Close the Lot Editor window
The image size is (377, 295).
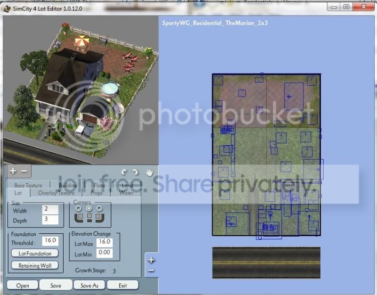(363, 7)
